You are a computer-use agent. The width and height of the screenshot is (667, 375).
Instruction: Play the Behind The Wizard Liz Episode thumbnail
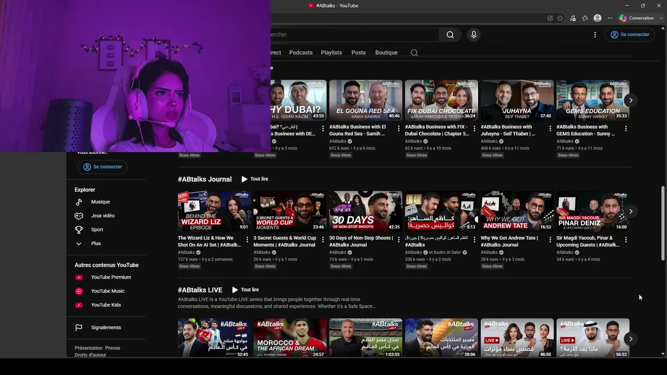pyautogui.click(x=214, y=211)
